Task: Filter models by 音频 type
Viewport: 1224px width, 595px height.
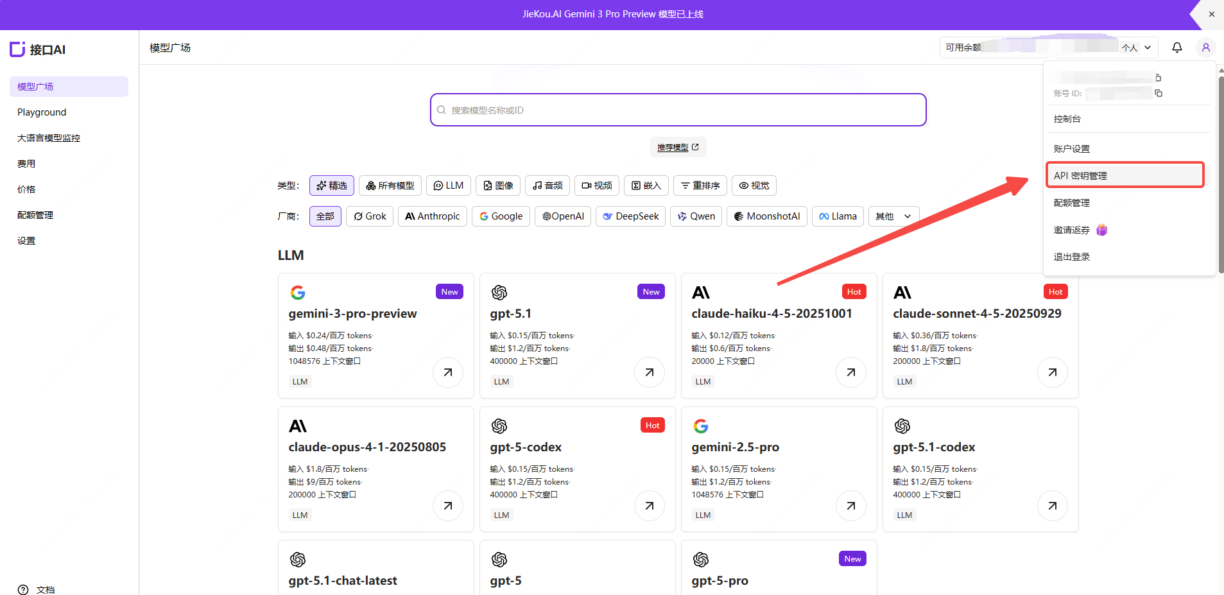Action: tap(547, 185)
